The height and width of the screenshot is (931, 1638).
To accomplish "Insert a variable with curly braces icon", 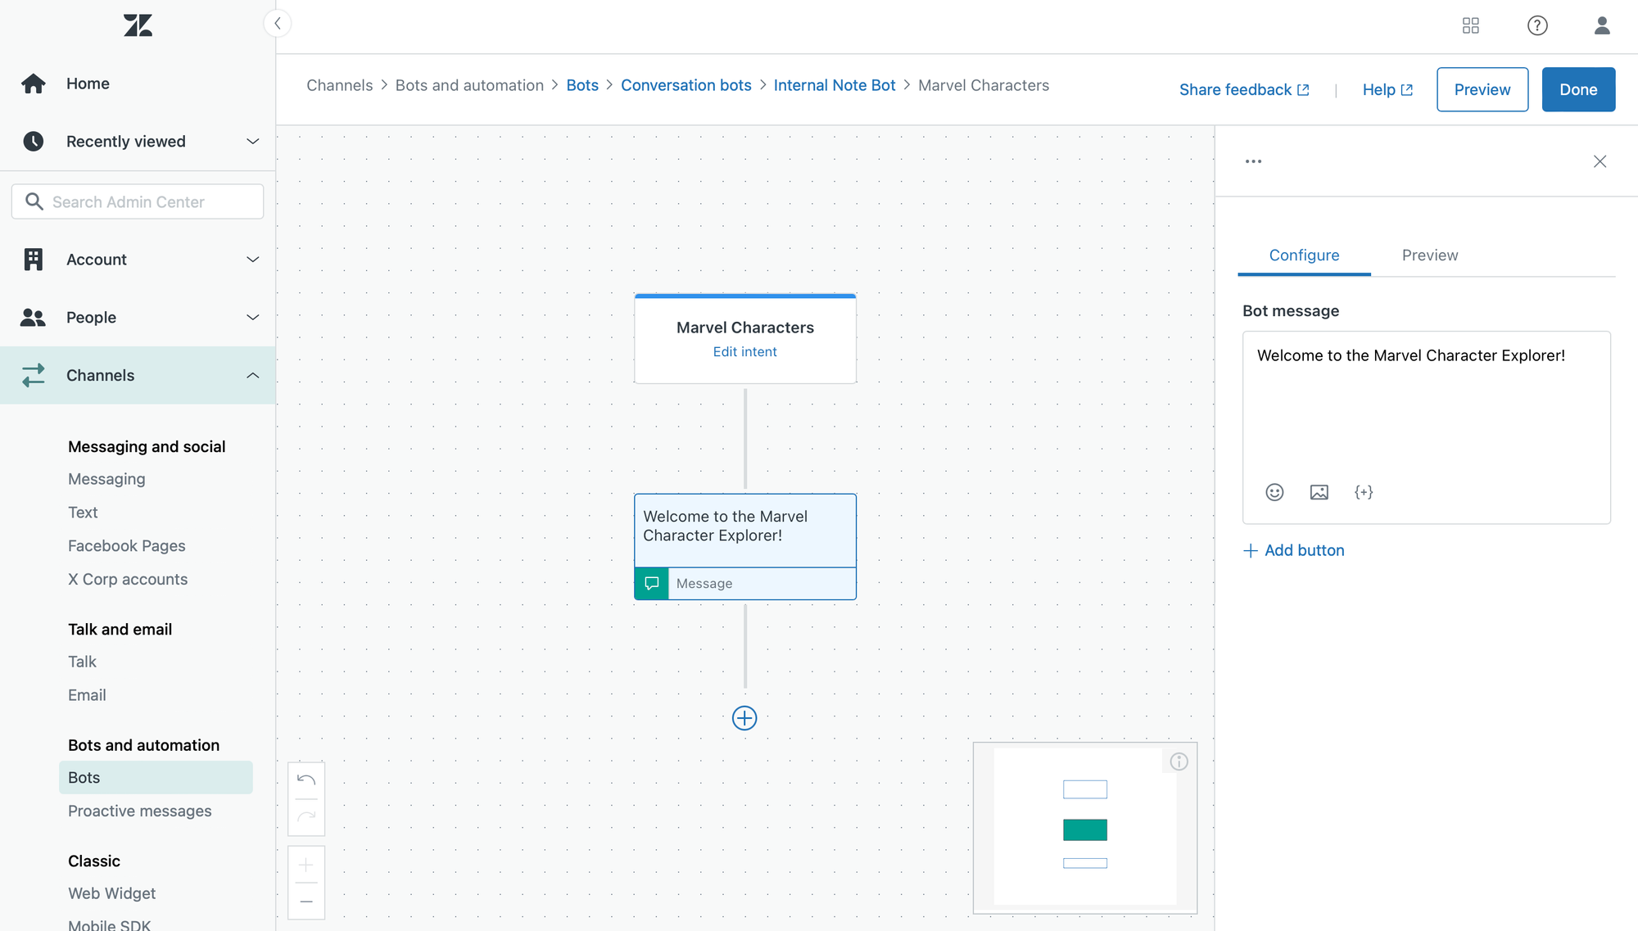I will (x=1364, y=492).
